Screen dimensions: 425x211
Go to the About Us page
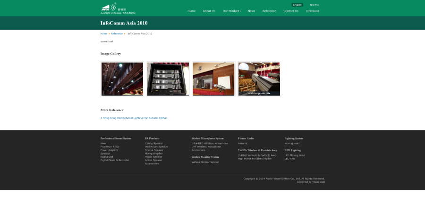(209, 11)
